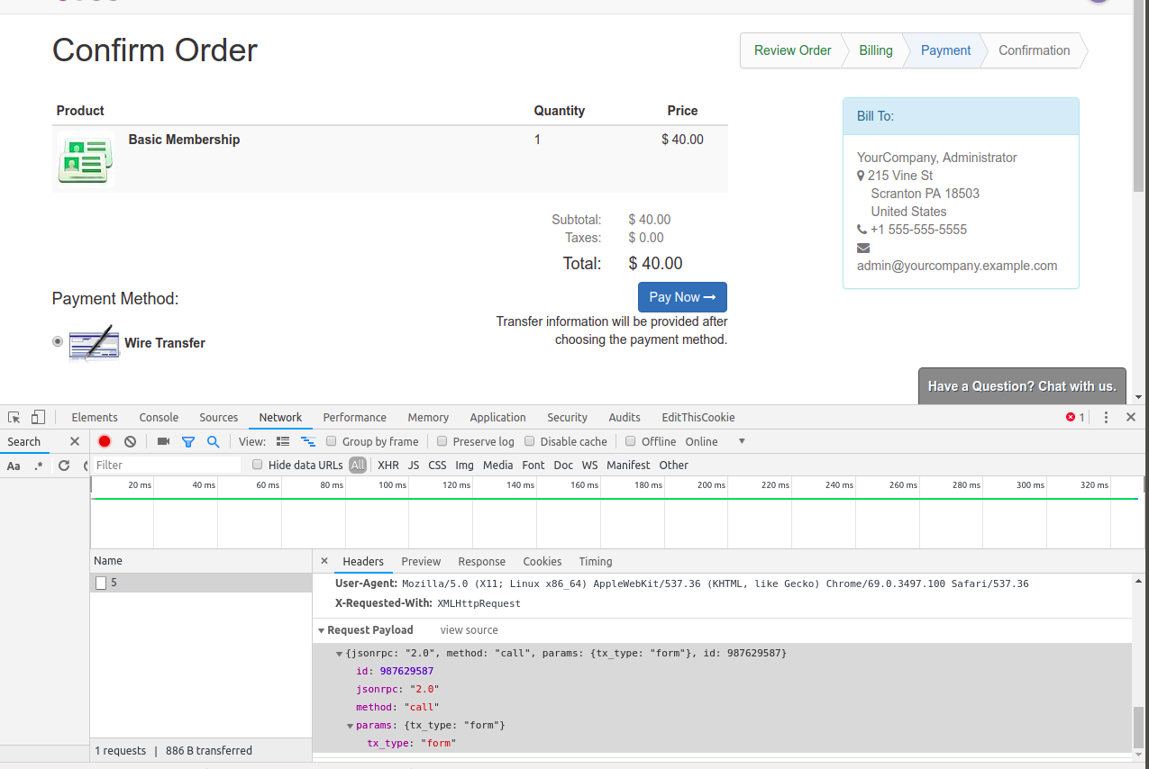
Task: Go to the Billing step
Action: [875, 50]
